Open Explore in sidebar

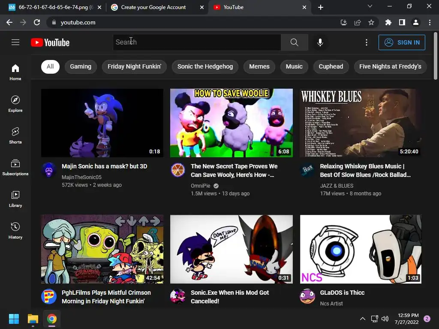[x=15, y=104]
